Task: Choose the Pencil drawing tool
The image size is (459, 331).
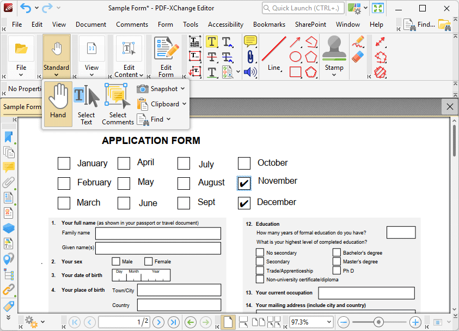Action: [358, 42]
